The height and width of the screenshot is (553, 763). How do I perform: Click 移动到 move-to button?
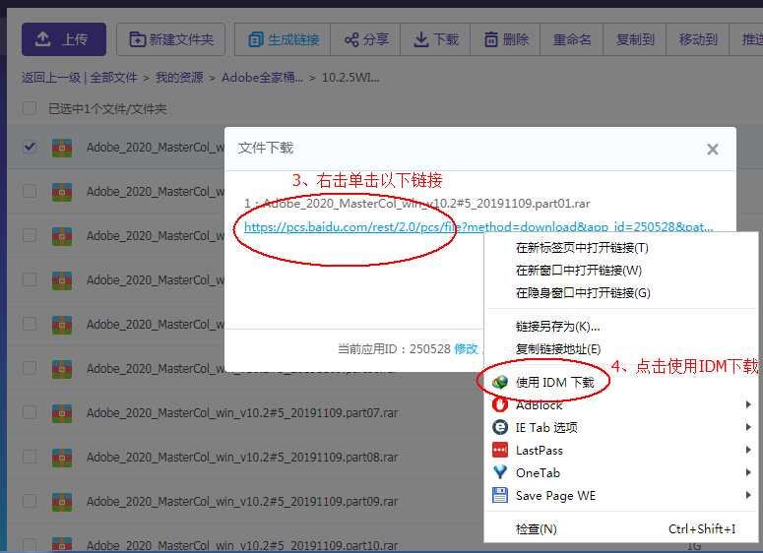tap(698, 39)
